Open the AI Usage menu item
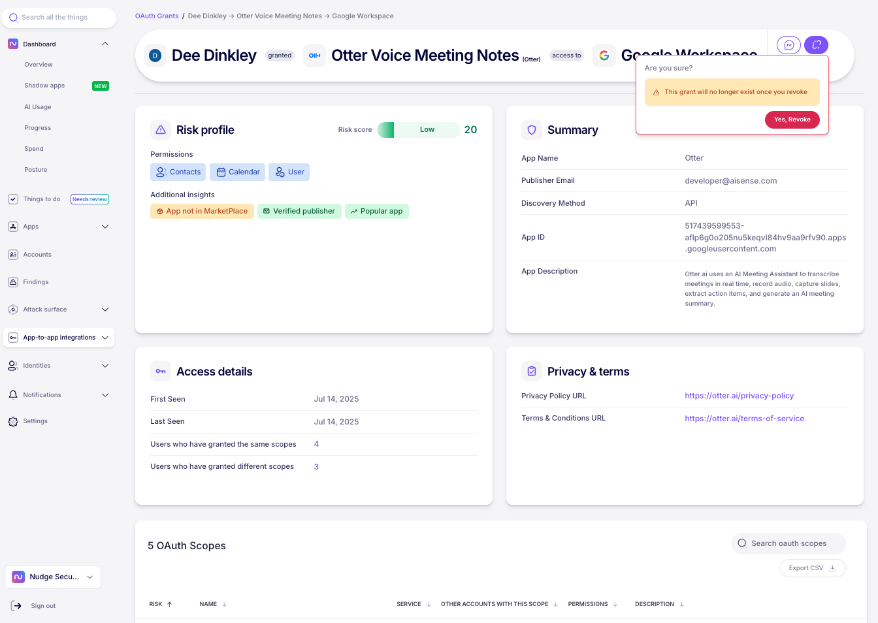This screenshot has height=623, width=878. click(x=38, y=107)
